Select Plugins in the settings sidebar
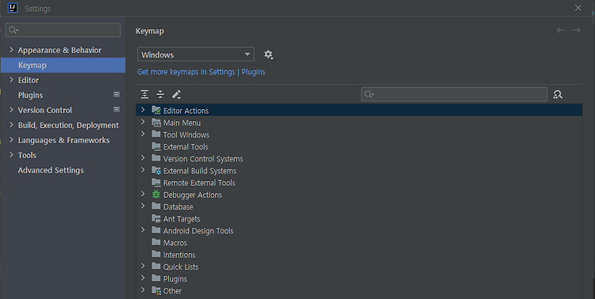Viewport: 595px width, 299px height. click(x=30, y=95)
